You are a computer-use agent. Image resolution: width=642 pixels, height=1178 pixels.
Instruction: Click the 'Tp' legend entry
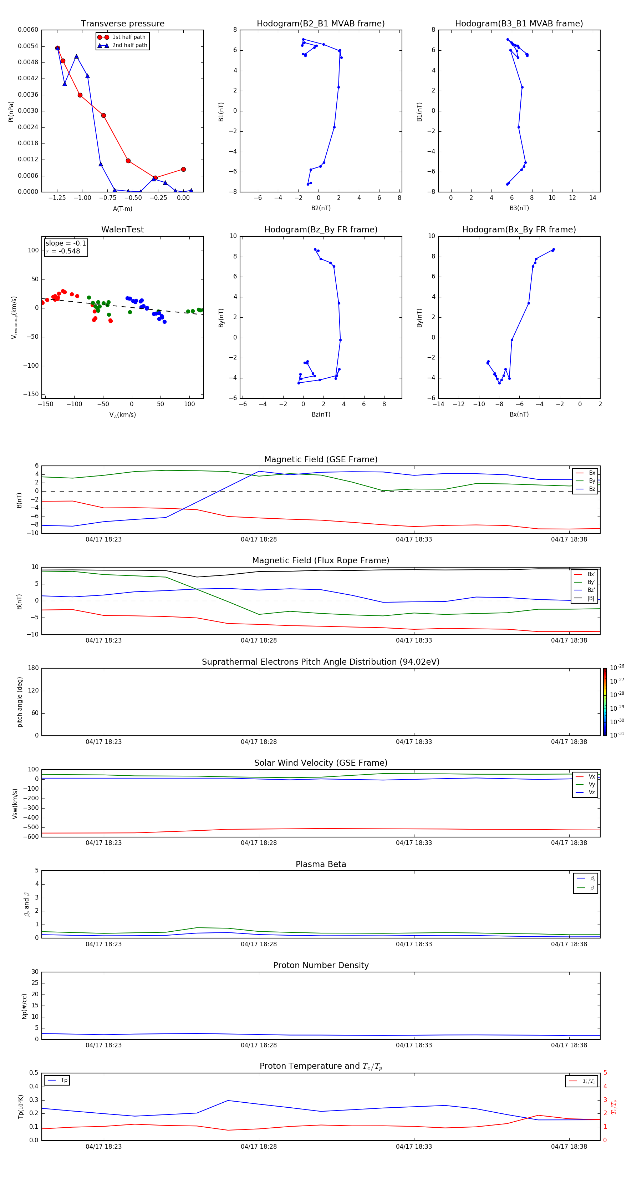point(57,1080)
